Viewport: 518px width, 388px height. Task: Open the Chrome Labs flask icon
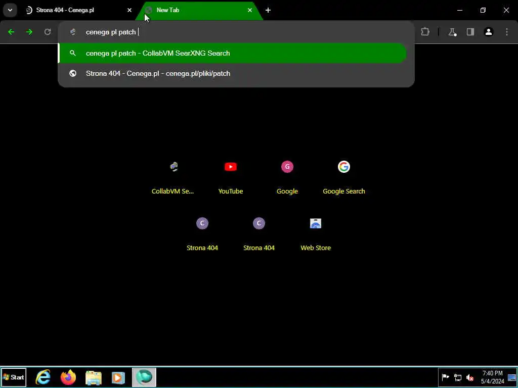point(452,32)
